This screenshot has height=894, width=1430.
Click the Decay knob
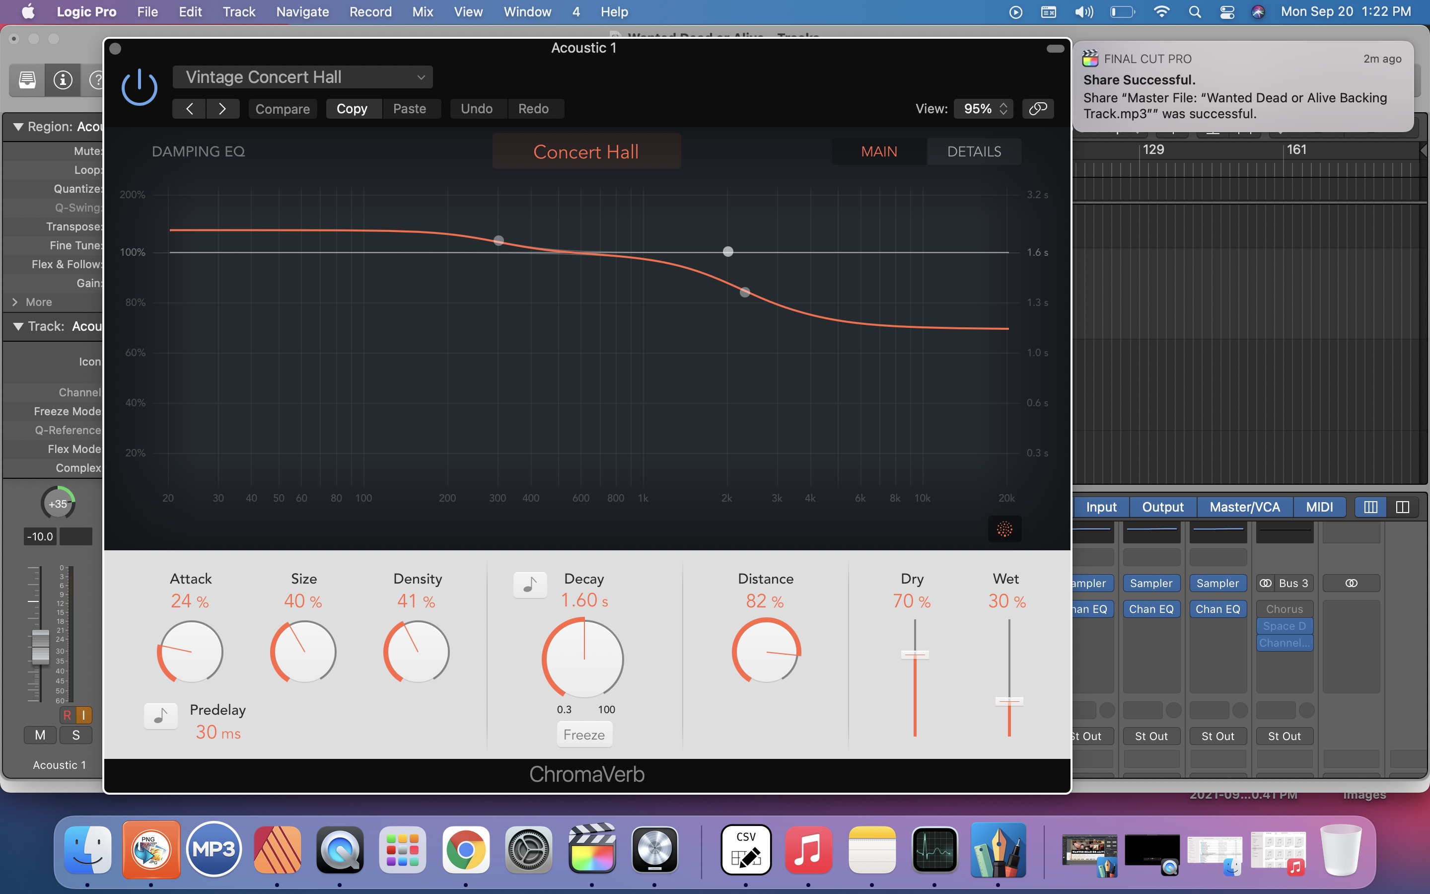pos(584,658)
